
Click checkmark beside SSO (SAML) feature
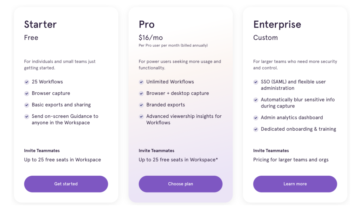[x=256, y=82]
